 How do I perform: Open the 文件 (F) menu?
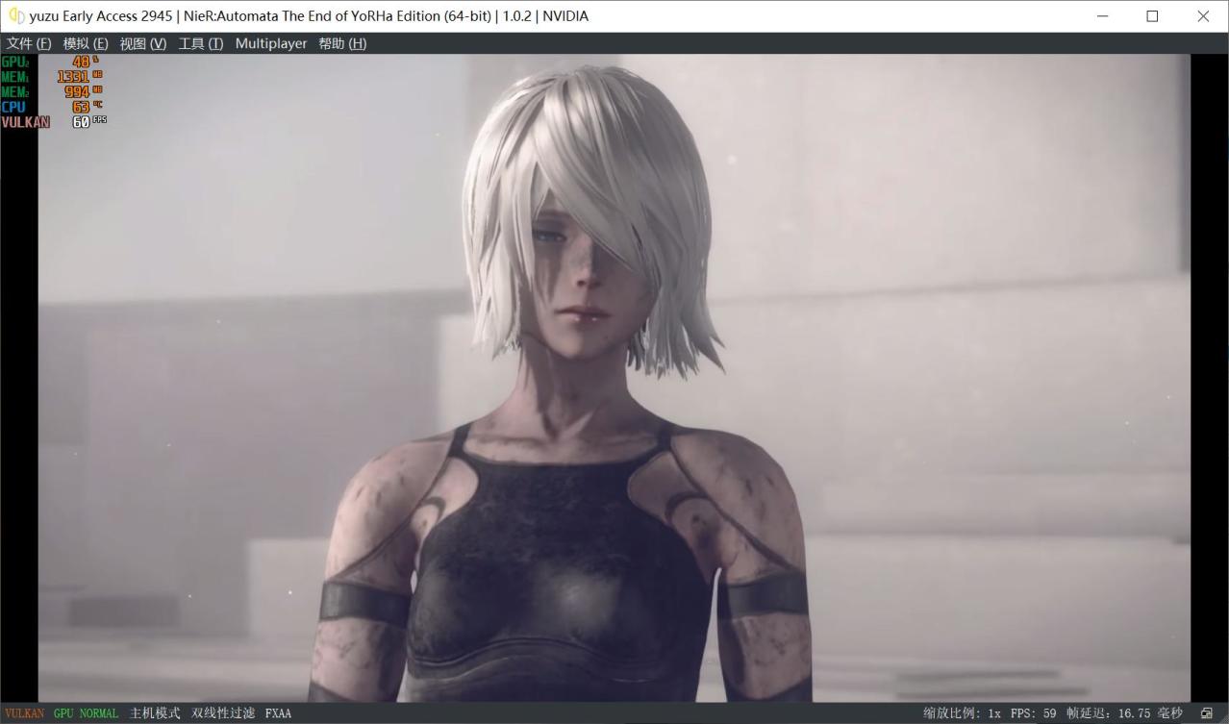pyautogui.click(x=29, y=43)
